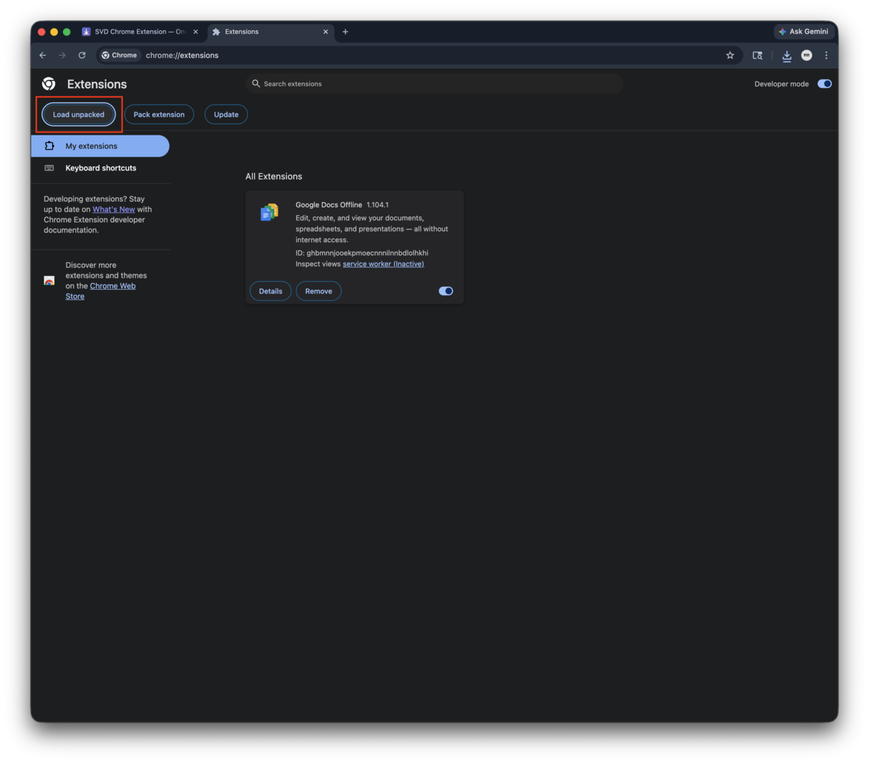Inspect the service worker (Inactive) link
The image size is (869, 763).
(383, 264)
